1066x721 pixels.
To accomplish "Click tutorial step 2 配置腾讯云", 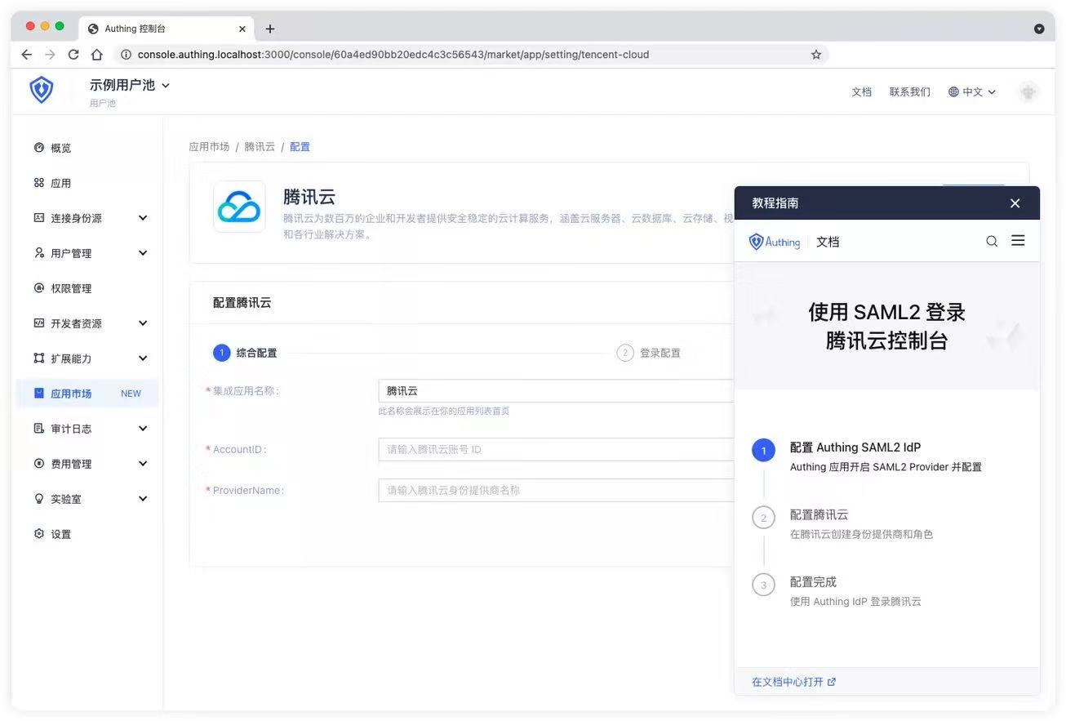I will [819, 514].
